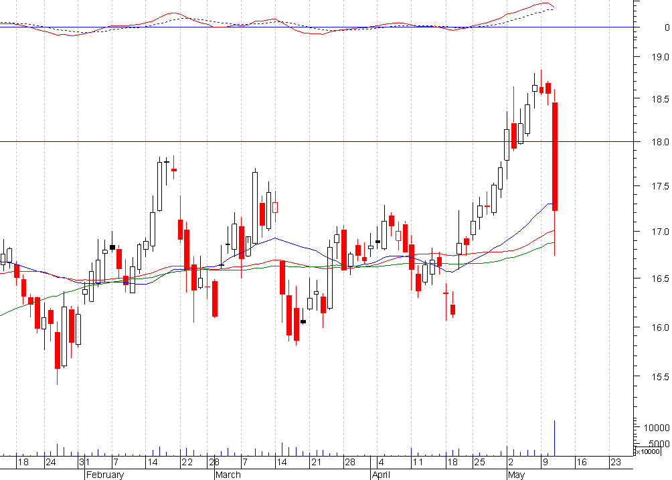The image size is (672, 480).
Task: Click the 24 date label
Action: tap(51, 463)
